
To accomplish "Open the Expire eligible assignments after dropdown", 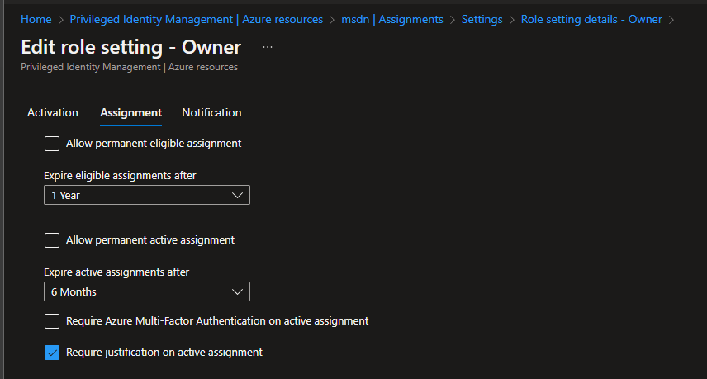I will pos(147,195).
